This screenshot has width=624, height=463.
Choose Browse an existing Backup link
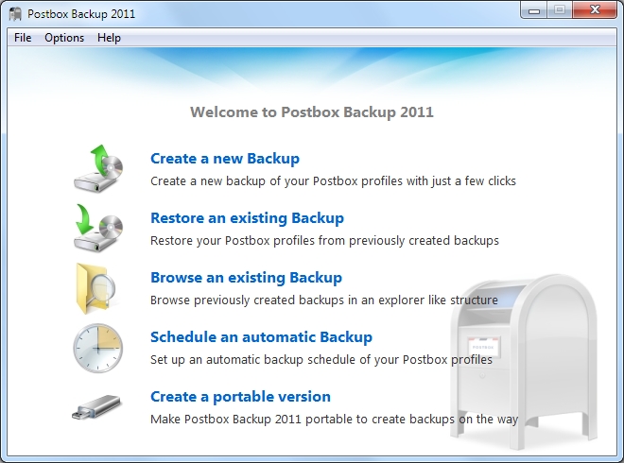point(247,277)
